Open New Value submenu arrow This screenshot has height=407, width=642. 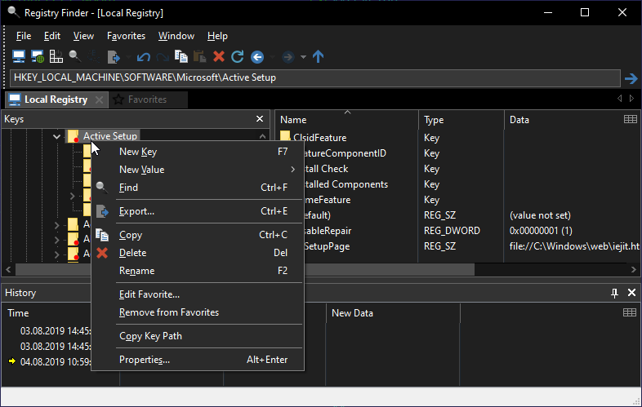pos(292,170)
